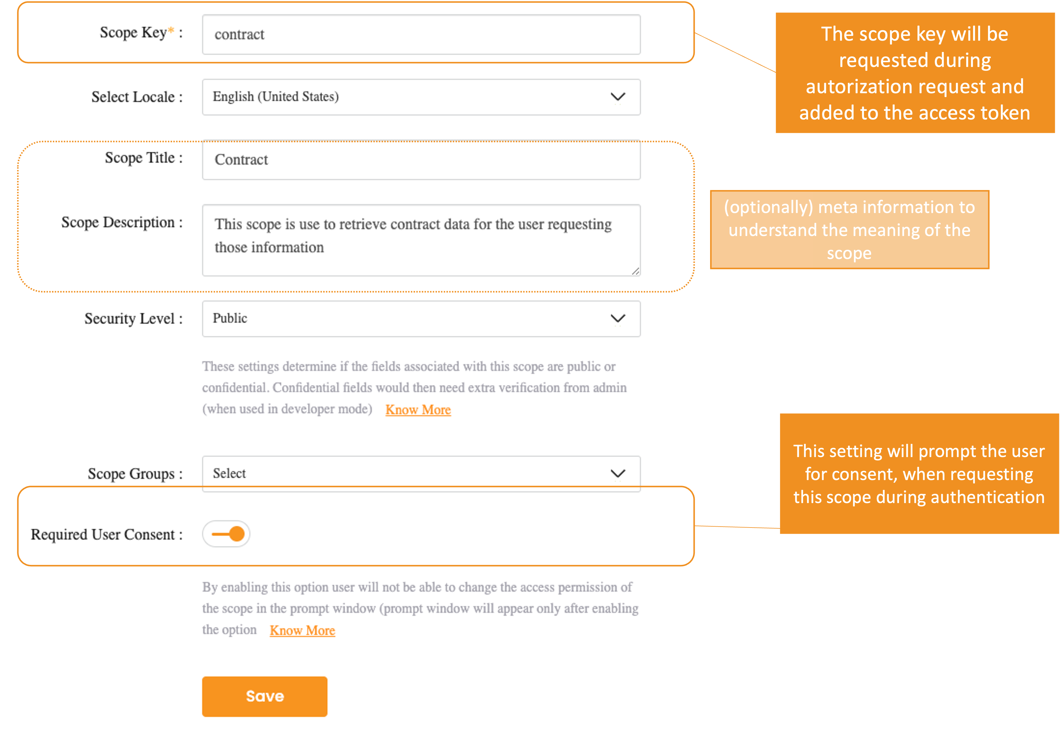Click into the Scope Title field
Image resolution: width=1060 pixels, height=742 pixels.
point(421,160)
